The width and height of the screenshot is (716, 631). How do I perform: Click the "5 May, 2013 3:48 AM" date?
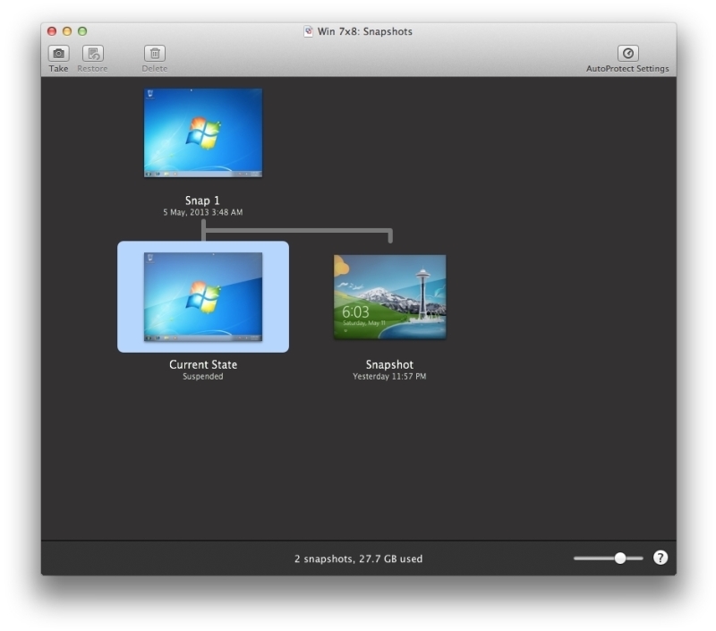[202, 213]
